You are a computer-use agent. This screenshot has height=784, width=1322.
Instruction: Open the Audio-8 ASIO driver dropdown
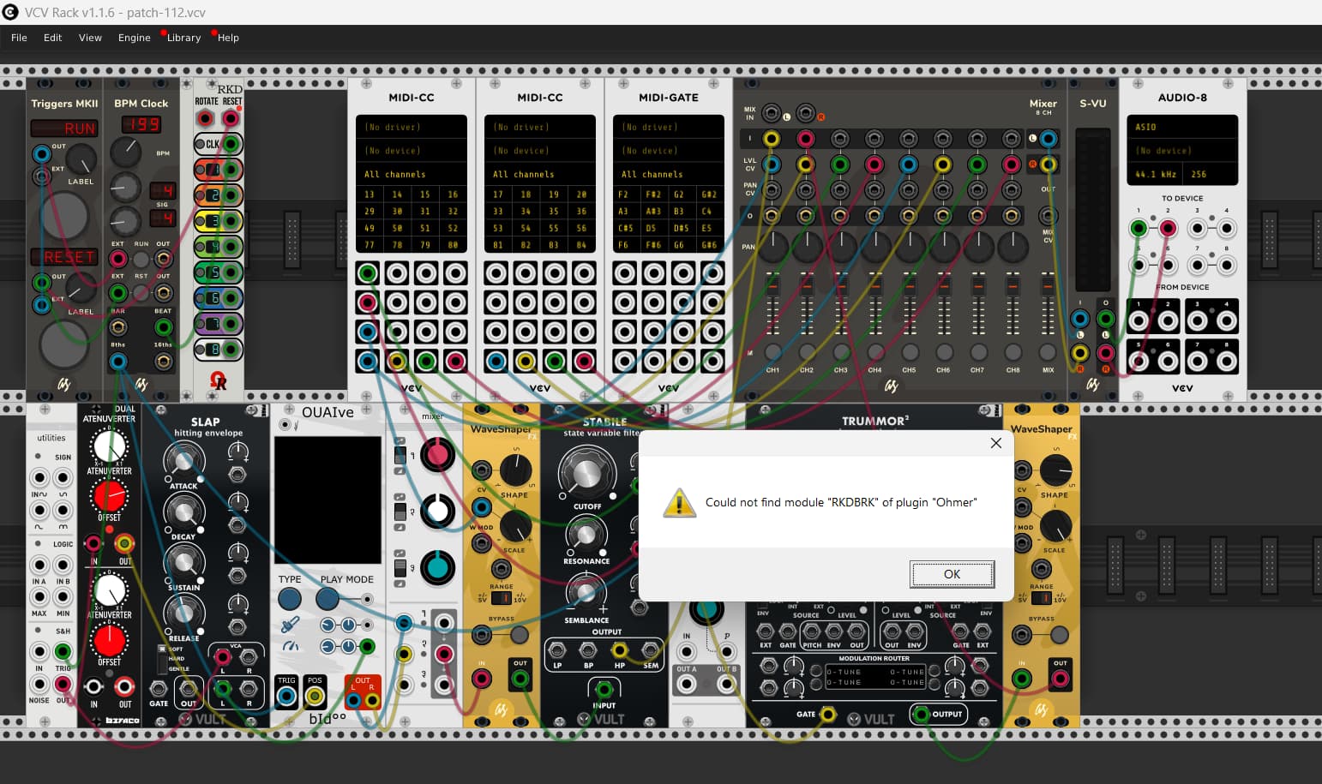1182,127
